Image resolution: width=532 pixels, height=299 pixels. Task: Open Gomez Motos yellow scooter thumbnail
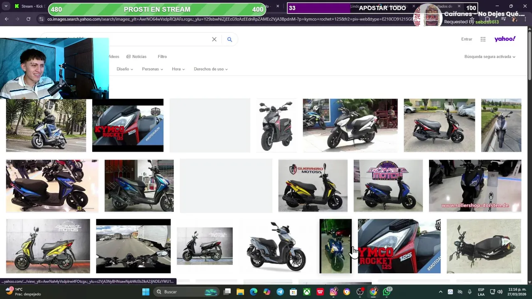pos(48,246)
